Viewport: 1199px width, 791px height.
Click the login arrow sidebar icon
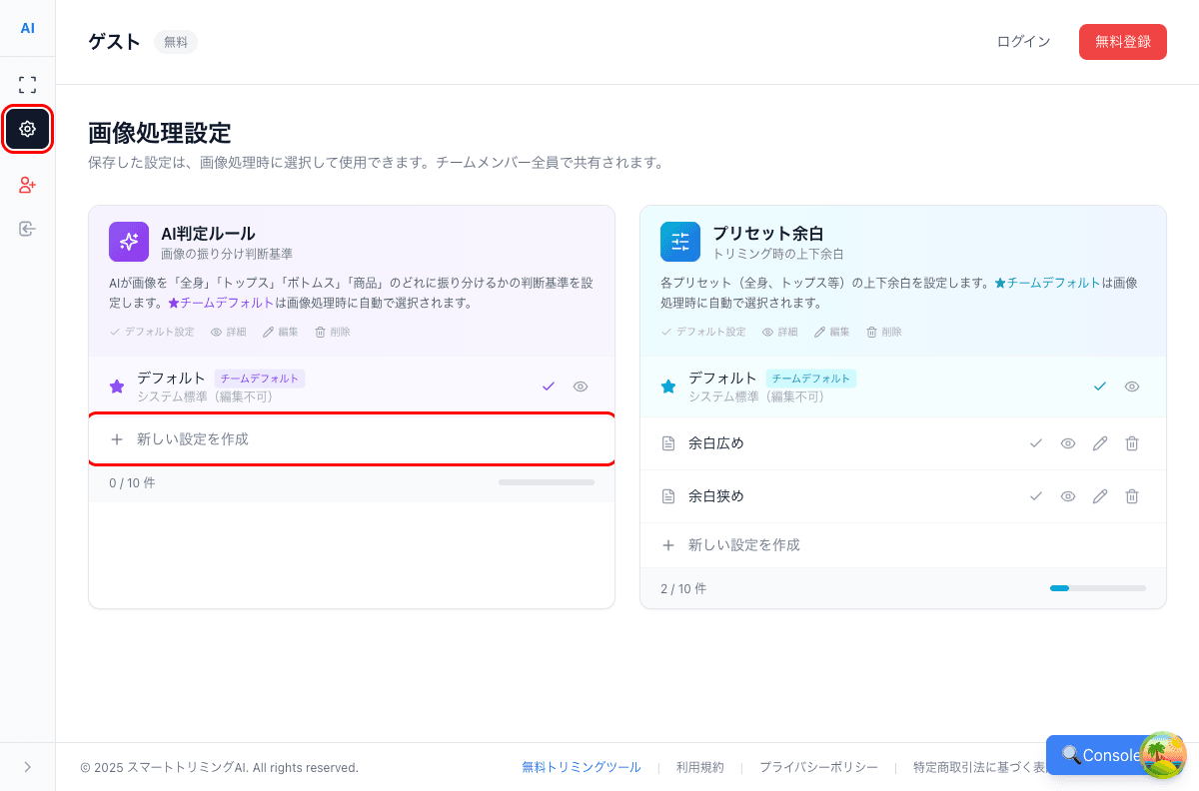(x=27, y=229)
